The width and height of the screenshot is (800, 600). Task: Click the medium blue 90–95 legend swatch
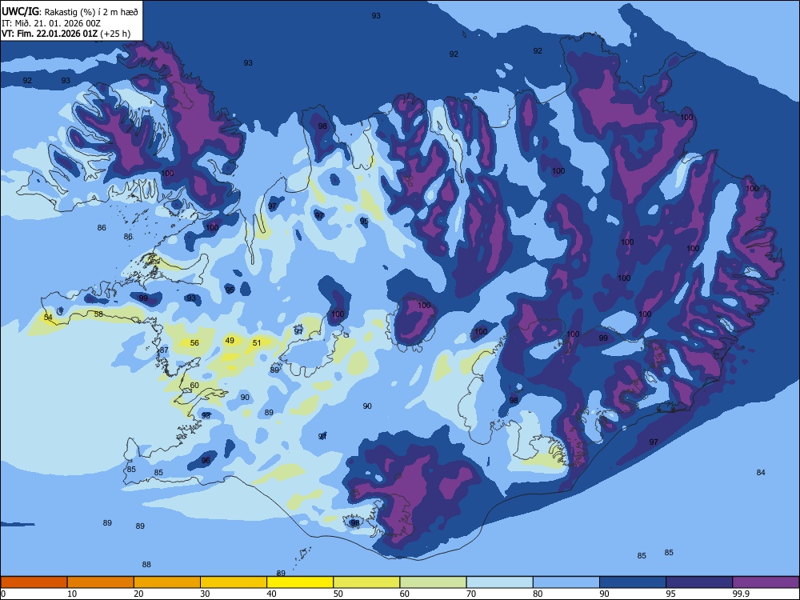(x=633, y=582)
